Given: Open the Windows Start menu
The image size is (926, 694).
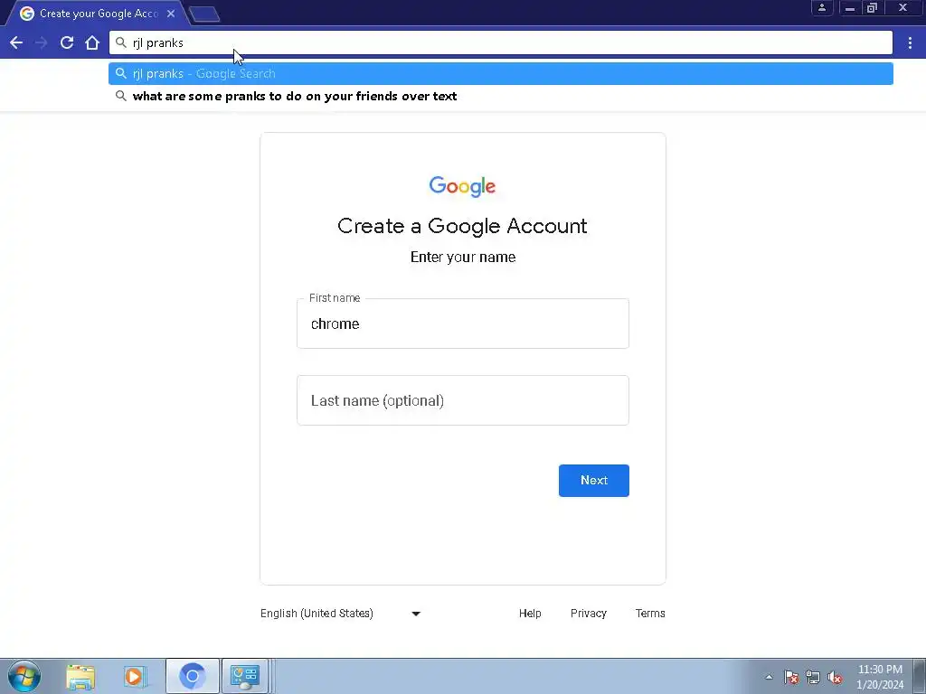Looking at the screenshot, I should tap(24, 676).
